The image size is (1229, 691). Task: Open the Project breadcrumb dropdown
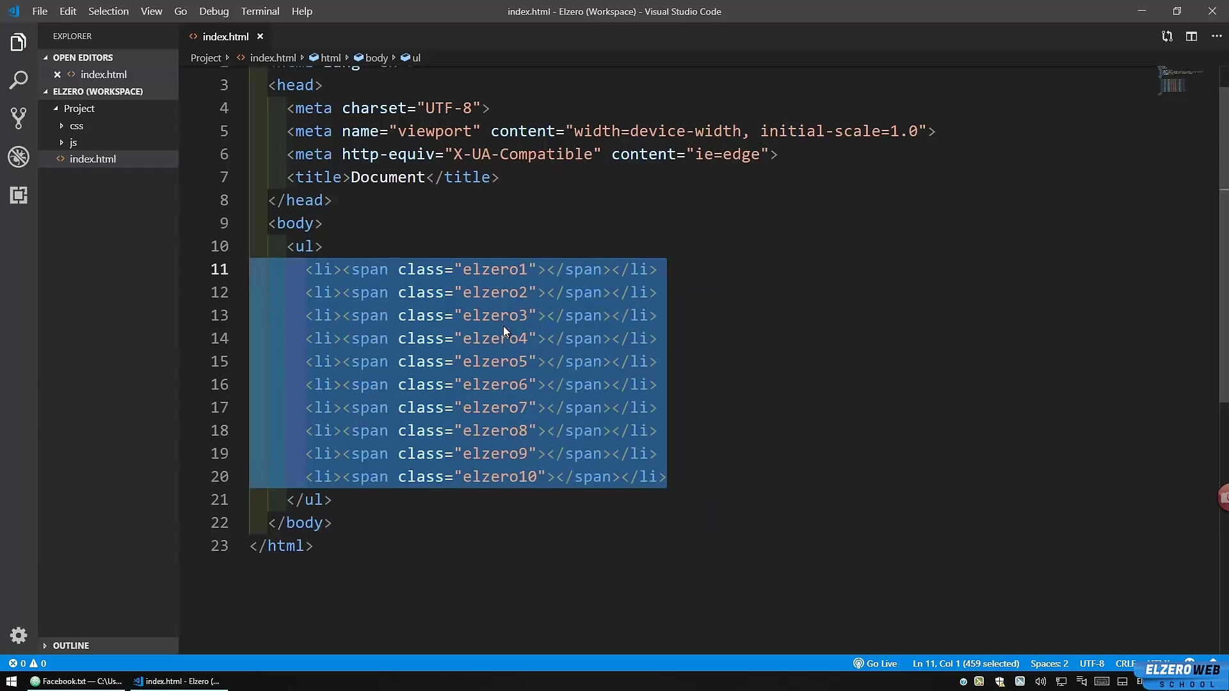[x=205, y=58]
